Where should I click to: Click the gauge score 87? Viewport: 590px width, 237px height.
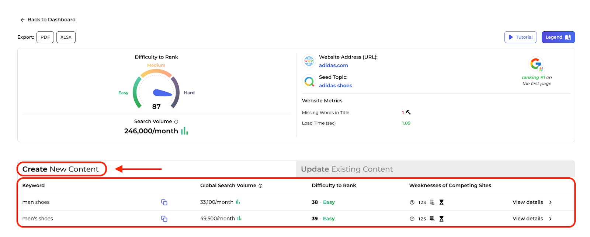click(156, 107)
